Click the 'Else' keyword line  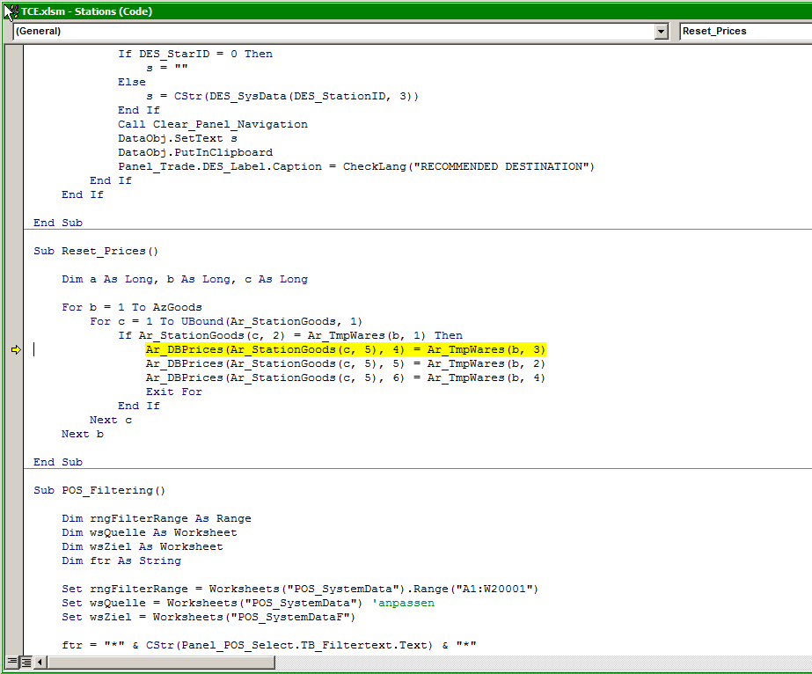point(132,82)
